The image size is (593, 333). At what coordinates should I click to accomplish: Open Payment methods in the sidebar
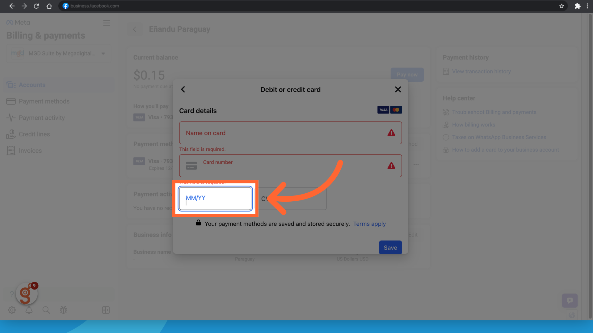click(x=44, y=101)
